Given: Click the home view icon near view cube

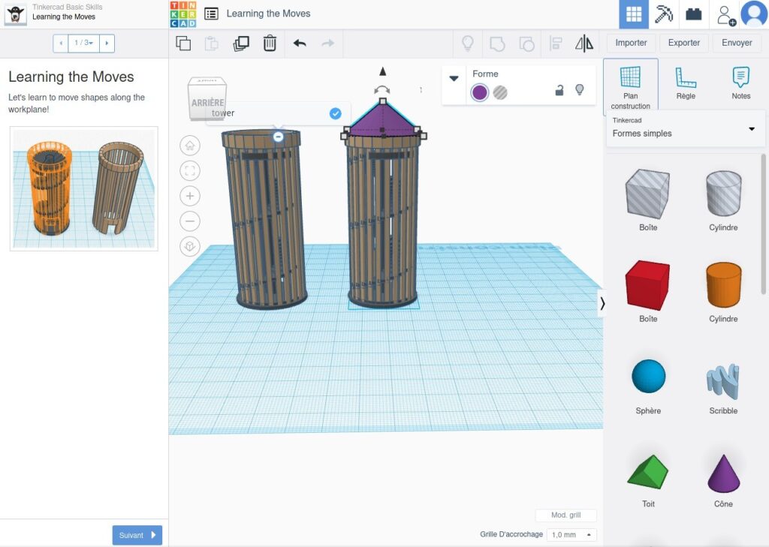Looking at the screenshot, I should (189, 146).
